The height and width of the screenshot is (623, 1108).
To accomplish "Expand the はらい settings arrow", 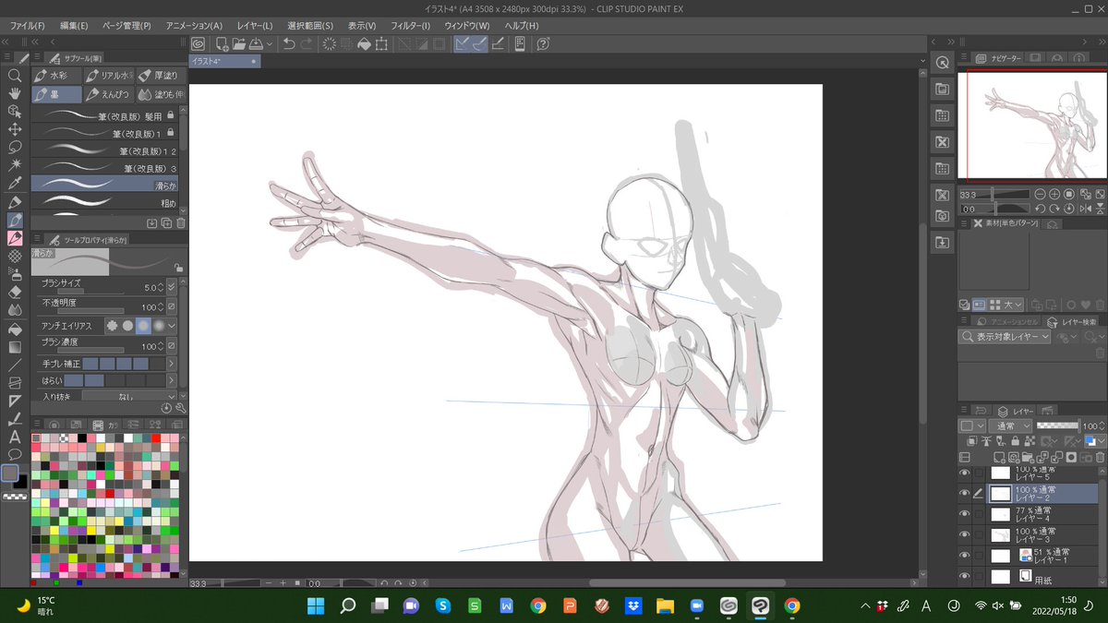I will tap(172, 380).
